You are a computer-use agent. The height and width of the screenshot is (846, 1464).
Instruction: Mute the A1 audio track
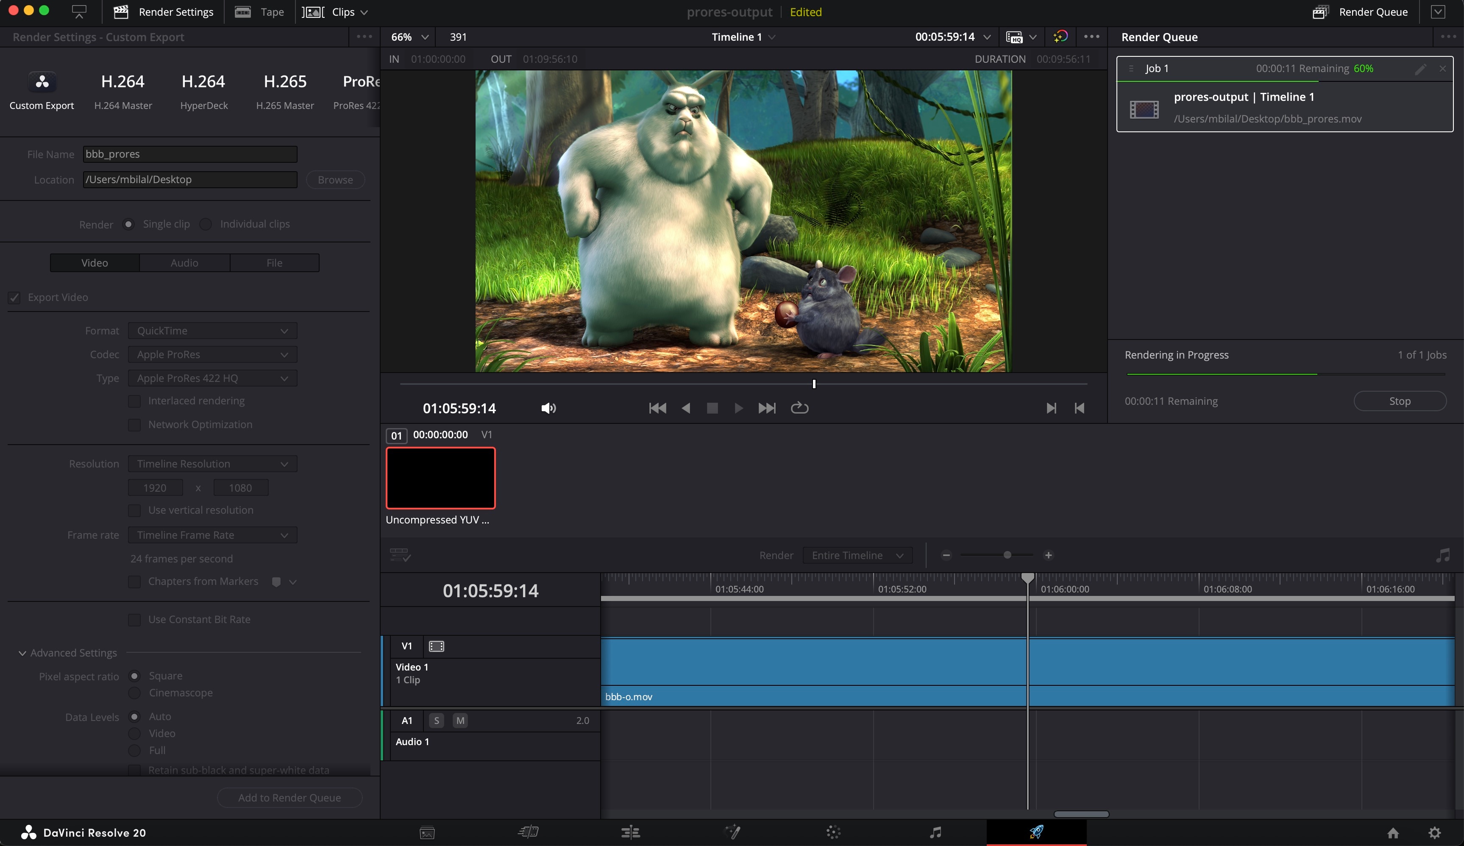460,721
